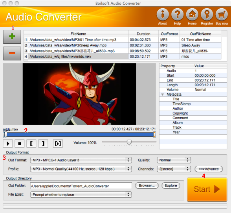The height and width of the screenshot is (213, 231).
Task: Click the Buy now cart icon
Action: 222,15
